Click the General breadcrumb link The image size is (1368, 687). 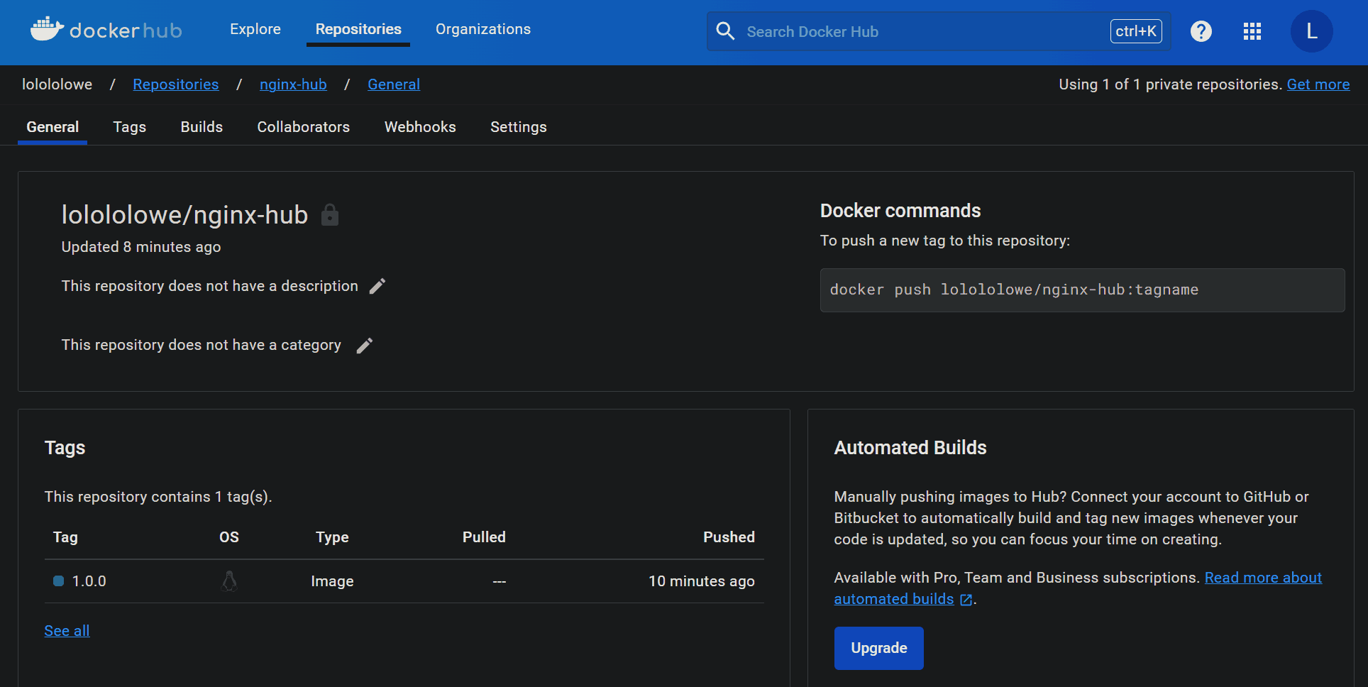(x=394, y=84)
